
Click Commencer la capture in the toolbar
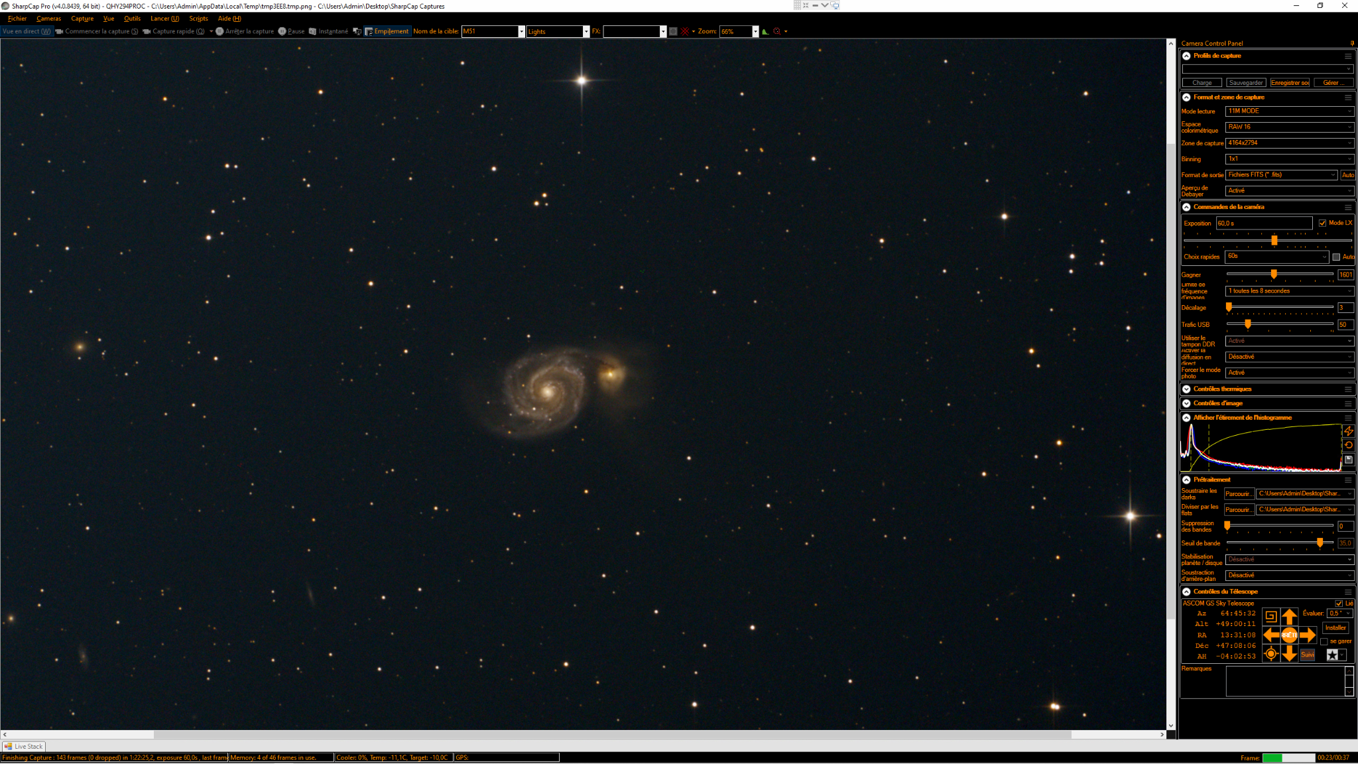tap(97, 31)
